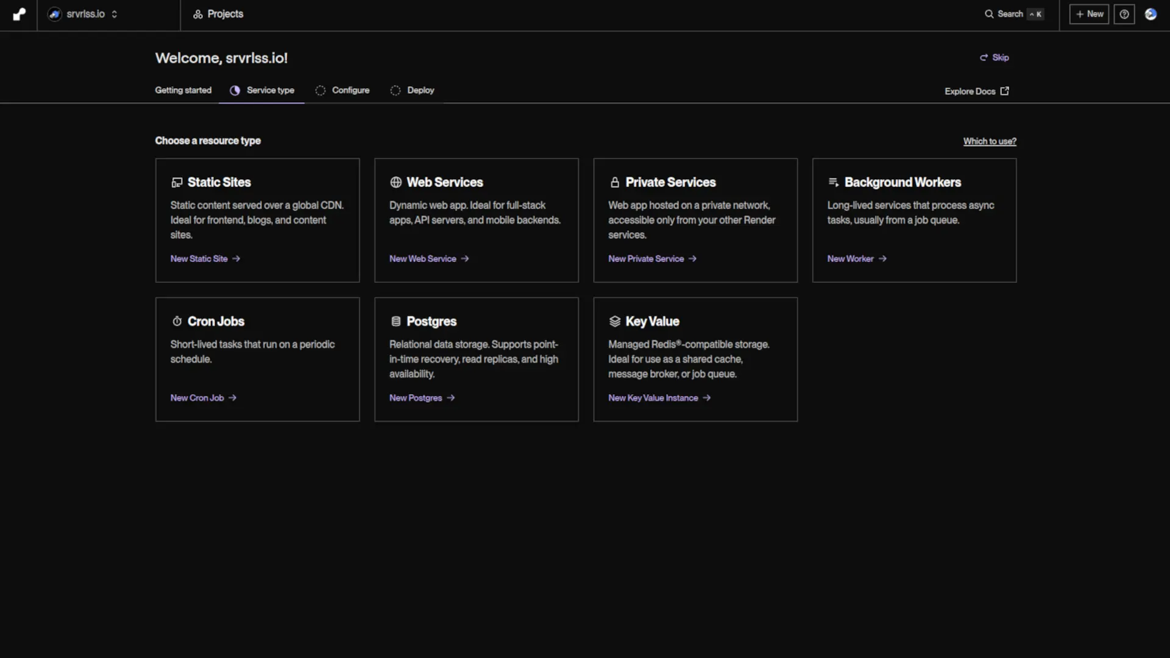This screenshot has width=1170, height=658.
Task: Click the Projects icon in top bar
Action: (197, 14)
